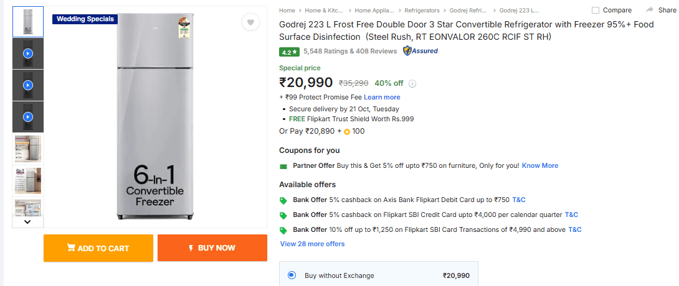
Task: Play the second product video thumbnail
Action: click(27, 85)
